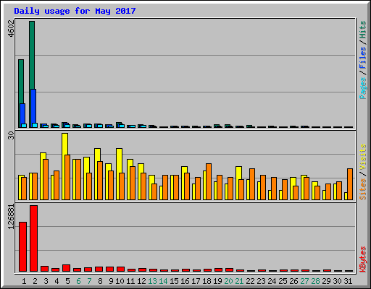Select the orange Sites bar for day 14
This screenshot has width=371, height=289.
pyautogui.click(x=165, y=187)
